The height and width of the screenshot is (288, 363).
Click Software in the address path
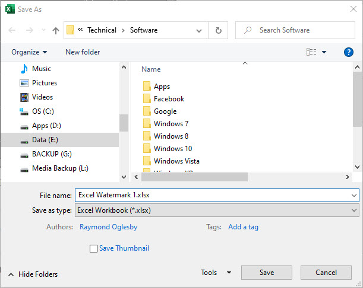144,30
